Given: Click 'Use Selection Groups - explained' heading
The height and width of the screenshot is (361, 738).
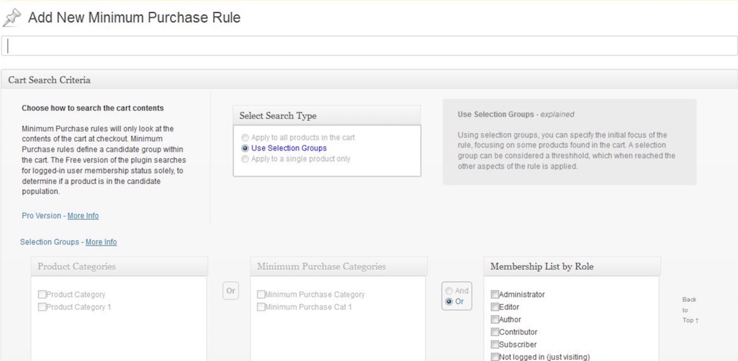Looking at the screenshot, I should coord(516,114).
